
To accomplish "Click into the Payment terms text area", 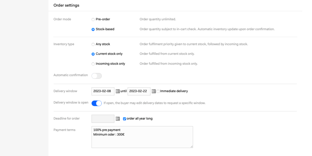I will point(142,137).
